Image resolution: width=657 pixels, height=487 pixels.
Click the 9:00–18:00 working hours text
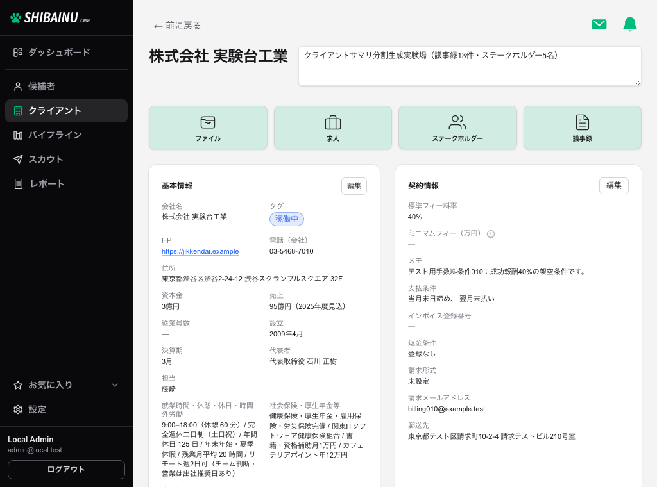(x=210, y=449)
